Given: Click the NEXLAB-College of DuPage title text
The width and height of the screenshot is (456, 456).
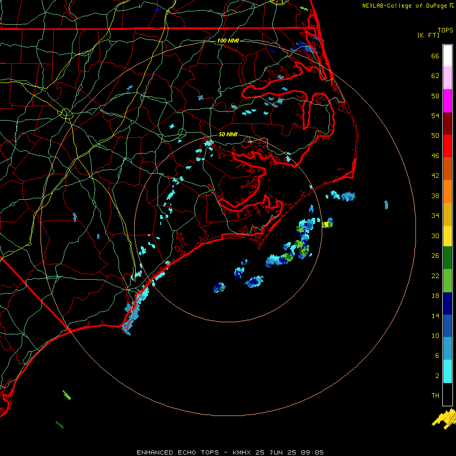Looking at the screenshot, I should pyautogui.click(x=404, y=6).
